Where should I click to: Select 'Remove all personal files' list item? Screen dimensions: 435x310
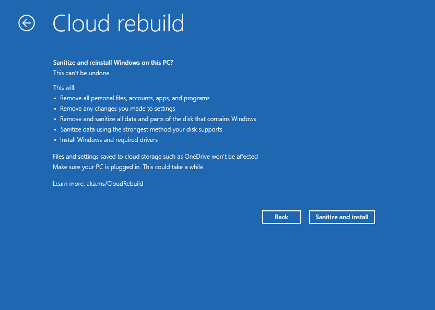pyautogui.click(x=135, y=98)
